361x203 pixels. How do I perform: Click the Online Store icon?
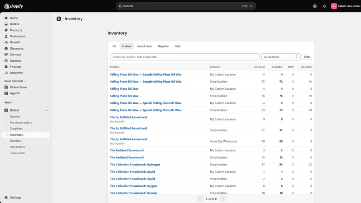coord(6,87)
